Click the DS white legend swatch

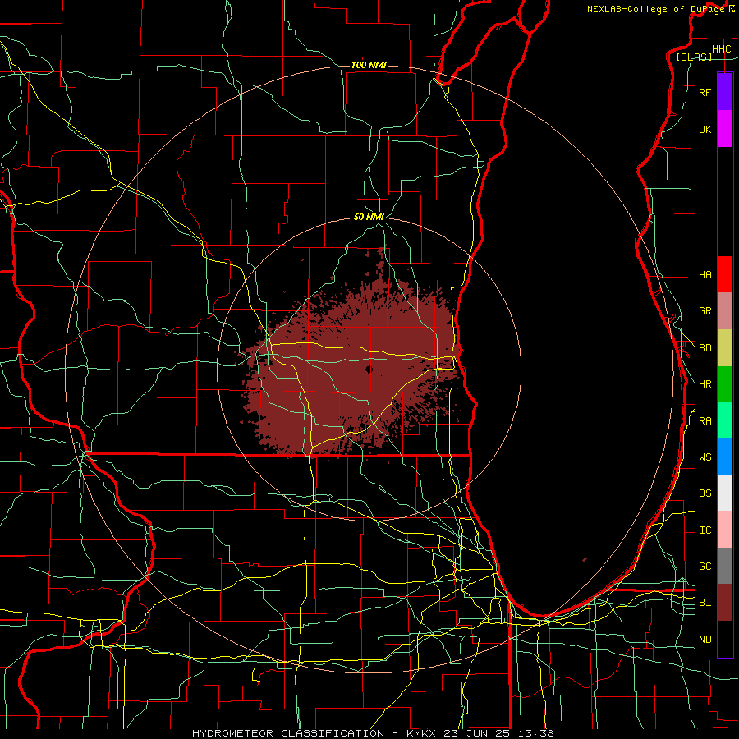(725, 493)
